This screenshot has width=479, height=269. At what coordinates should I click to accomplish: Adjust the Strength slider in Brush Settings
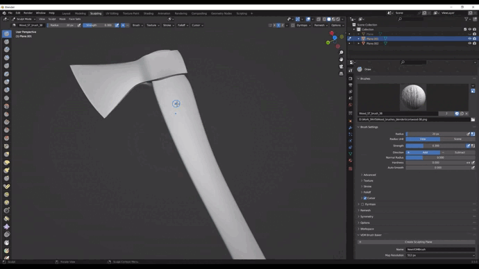(x=436, y=146)
